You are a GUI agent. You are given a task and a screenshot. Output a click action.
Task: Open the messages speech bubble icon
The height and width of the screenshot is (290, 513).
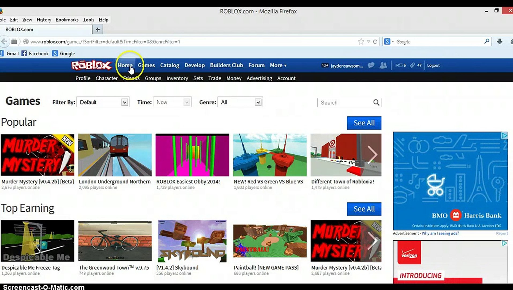pos(371,65)
